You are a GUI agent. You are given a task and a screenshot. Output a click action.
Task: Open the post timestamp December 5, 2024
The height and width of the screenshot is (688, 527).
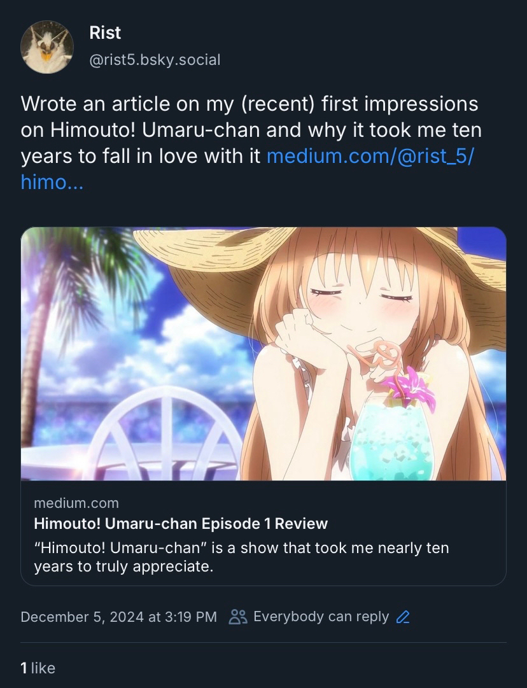pyautogui.click(x=119, y=617)
